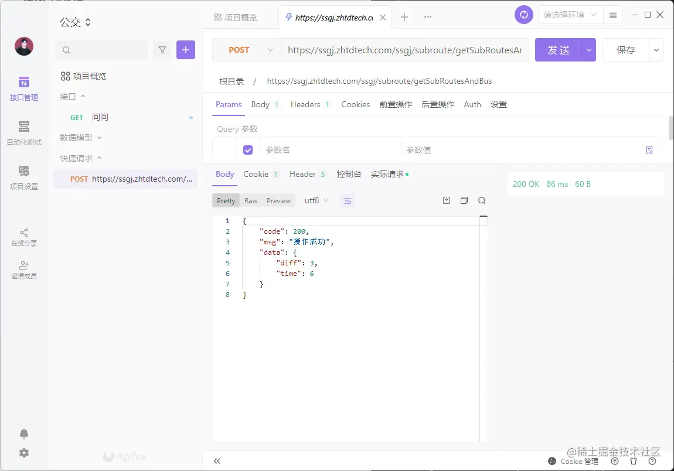Download the response body
Image resolution: width=674 pixels, height=471 pixels.
[x=447, y=200]
